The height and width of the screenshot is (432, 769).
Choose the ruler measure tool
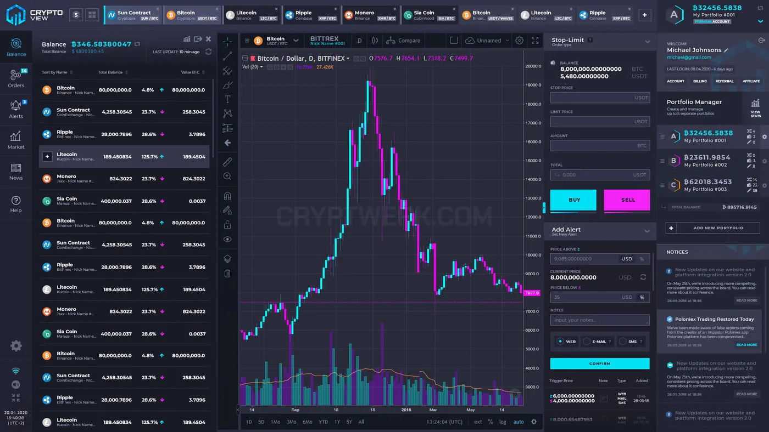coord(227,162)
